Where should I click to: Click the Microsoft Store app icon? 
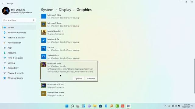point(44,24)
